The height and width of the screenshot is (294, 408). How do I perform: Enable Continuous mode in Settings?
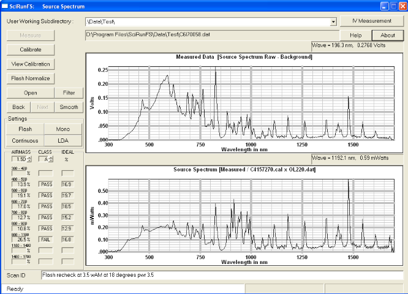[25, 140]
